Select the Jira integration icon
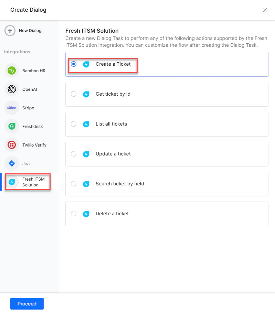This screenshot has width=275, height=313. [x=11, y=163]
